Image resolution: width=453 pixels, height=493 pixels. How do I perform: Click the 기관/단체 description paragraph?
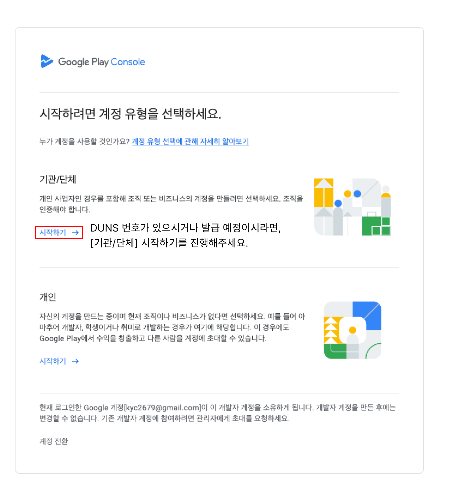click(x=171, y=204)
